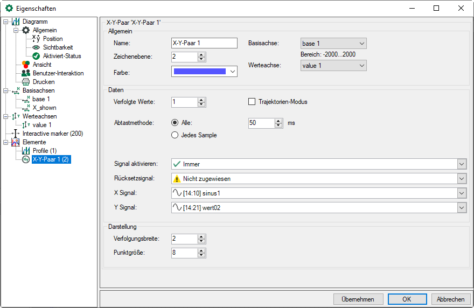Image resolution: width=474 pixels, height=308 pixels.
Task: Click the Interactive marker (200) icon
Action: (x=16, y=134)
